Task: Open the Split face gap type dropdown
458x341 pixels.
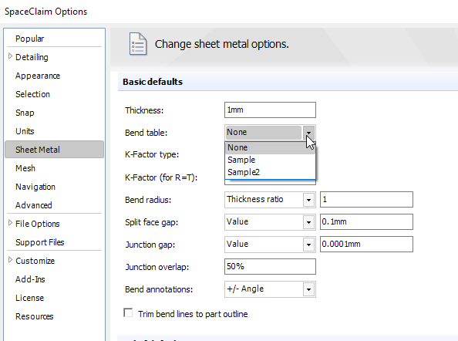Action: tap(308, 222)
